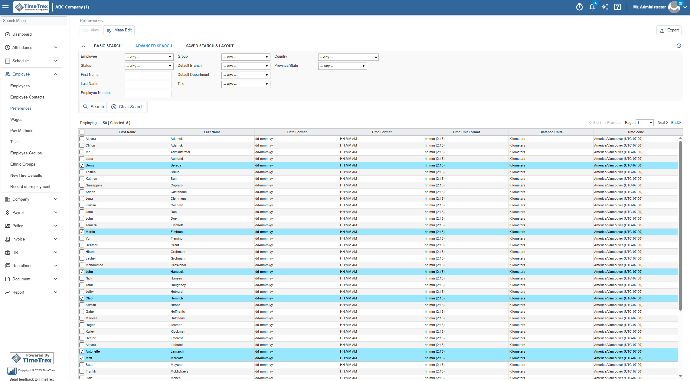The width and height of the screenshot is (690, 381).
Task: Collapse the search panel chevron
Action: click(x=83, y=46)
